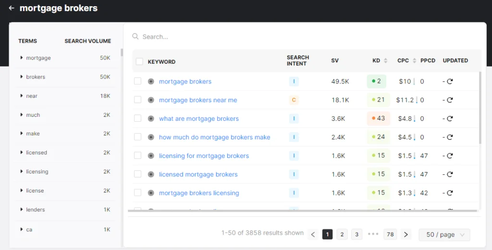Click the plus icon for what are mortgage brokers

[151, 119]
